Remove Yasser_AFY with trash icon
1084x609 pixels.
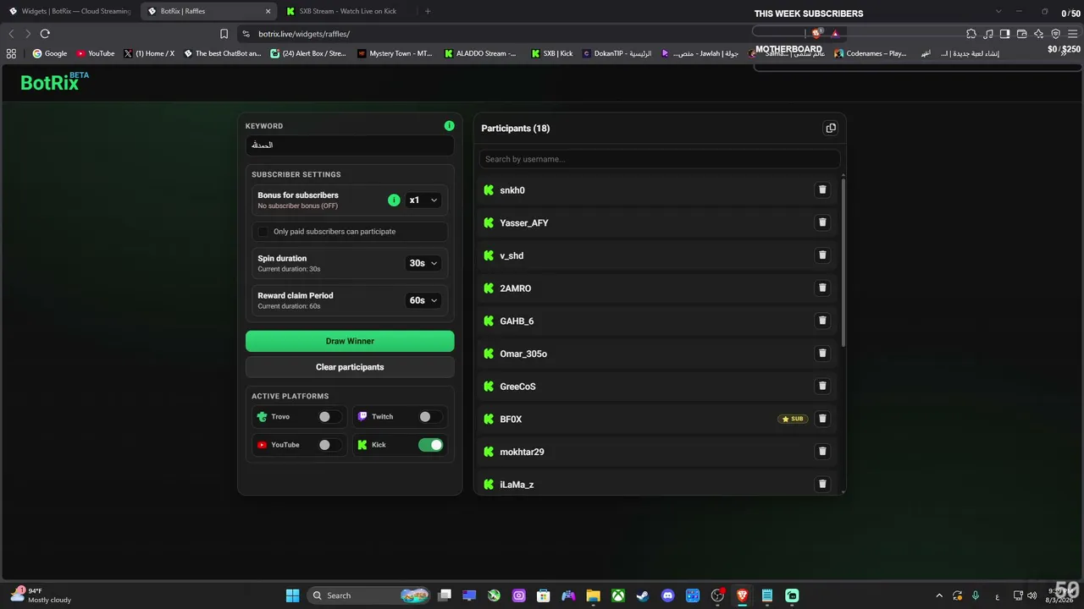tap(822, 222)
